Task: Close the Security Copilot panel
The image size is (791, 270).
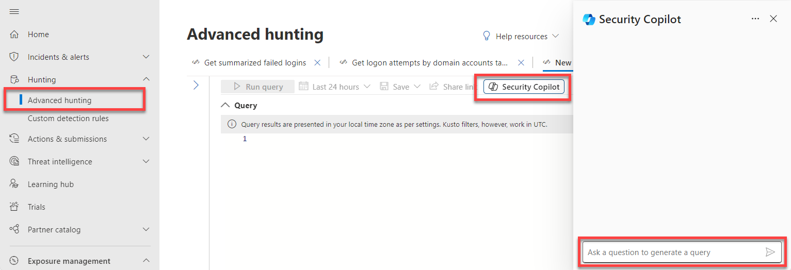Action: pos(773,19)
